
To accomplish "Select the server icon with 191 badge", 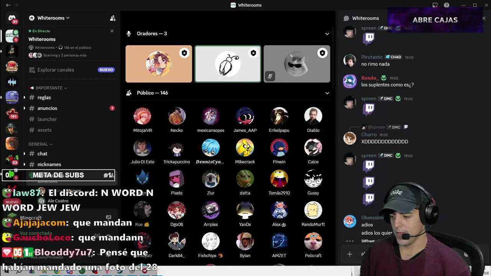I will click(x=12, y=113).
